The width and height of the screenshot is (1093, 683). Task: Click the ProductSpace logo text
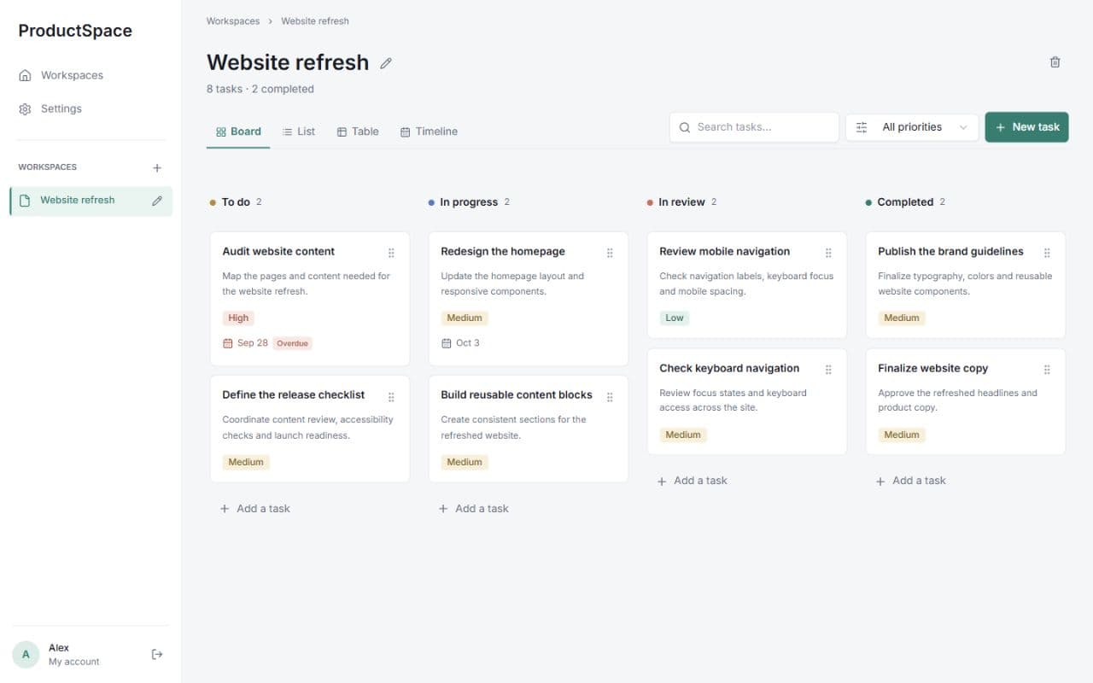(x=75, y=31)
